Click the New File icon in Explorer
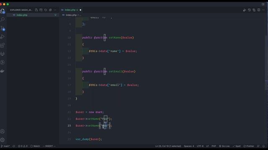Image resolution: width=268 pixels, height=150 pixels. 36,10
